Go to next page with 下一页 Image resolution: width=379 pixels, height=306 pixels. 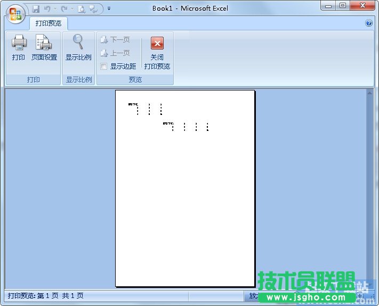(115, 40)
